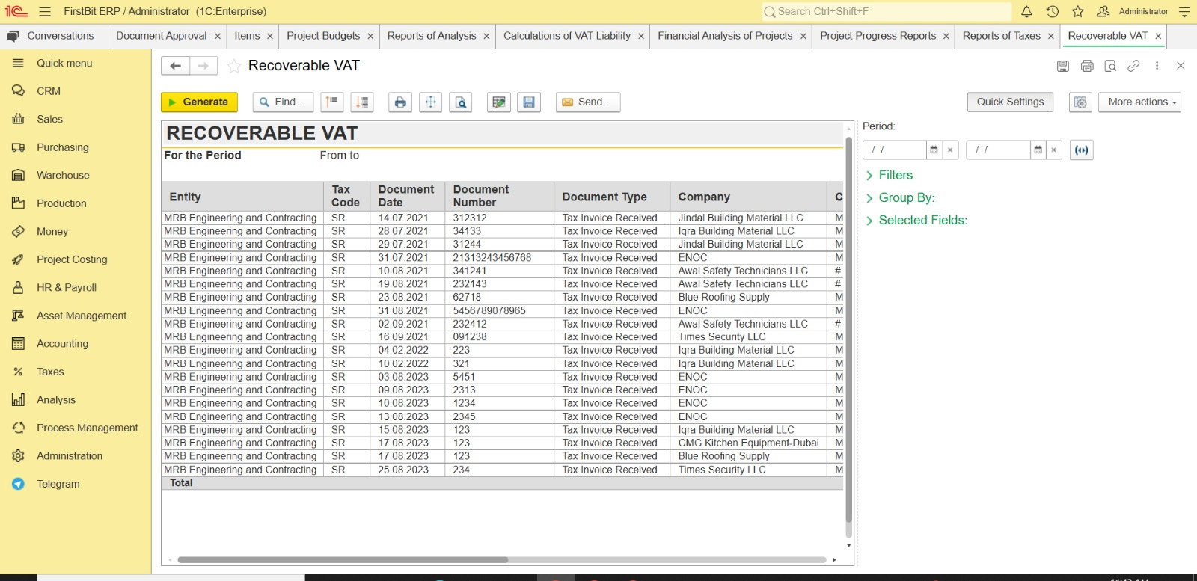Click the Generate button
Viewport: 1197px width, 581px height.
(x=199, y=102)
